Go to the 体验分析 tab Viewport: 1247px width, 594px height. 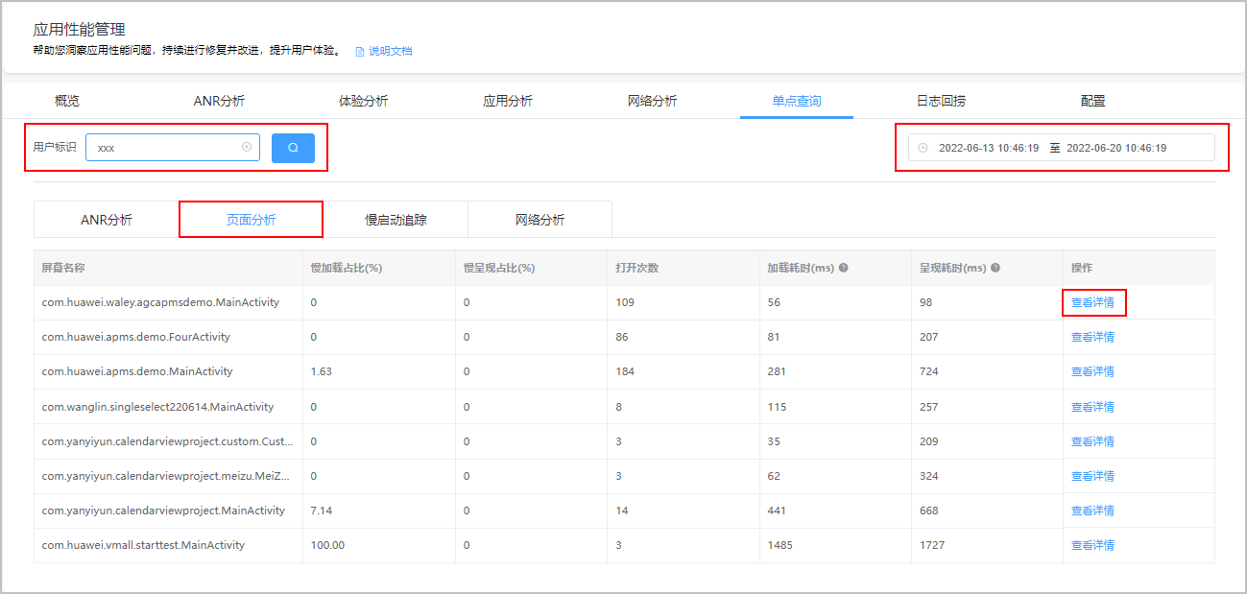pyautogui.click(x=364, y=101)
